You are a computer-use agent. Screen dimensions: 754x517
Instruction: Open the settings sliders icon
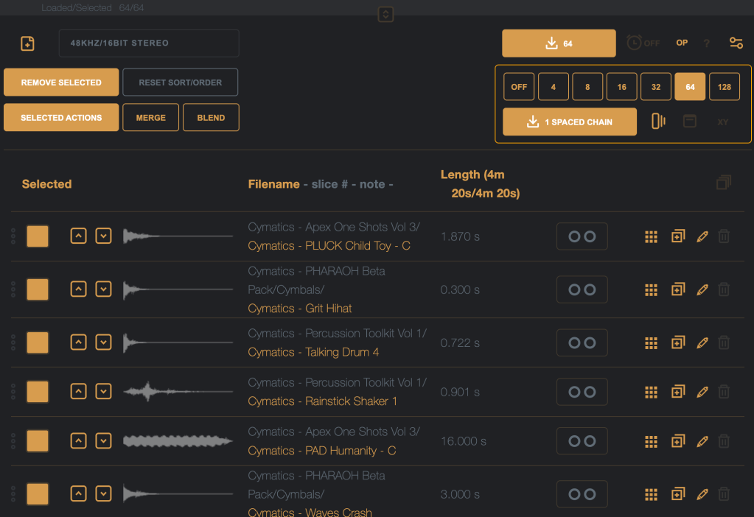coord(736,43)
